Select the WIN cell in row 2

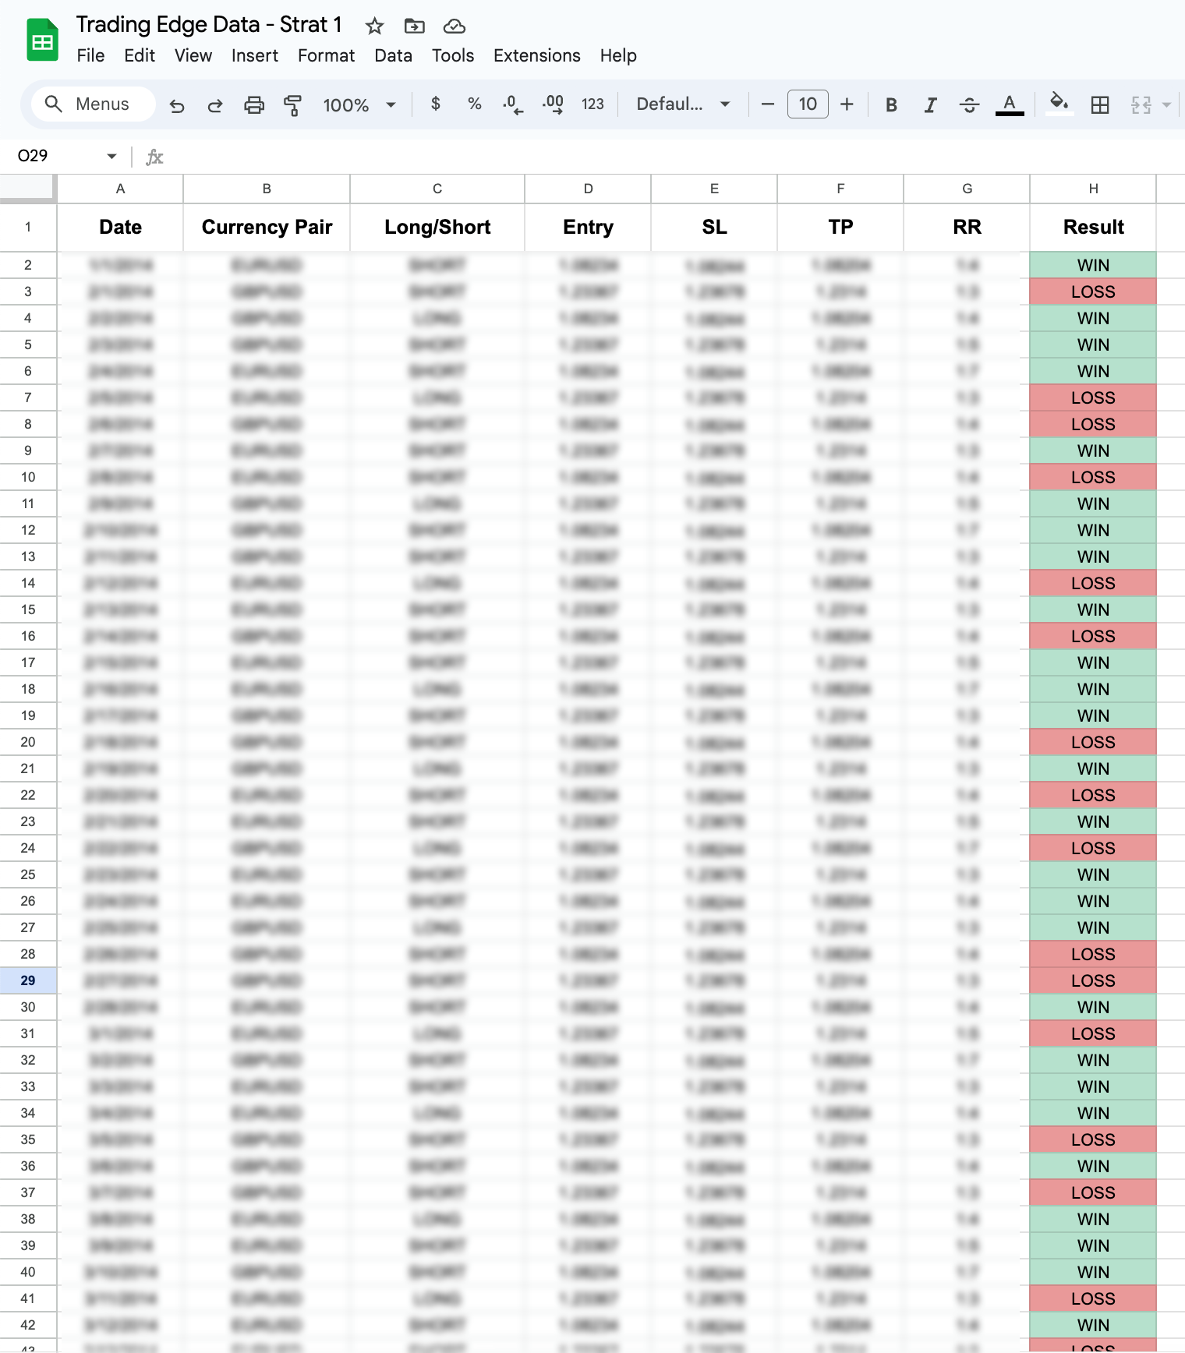(1093, 265)
